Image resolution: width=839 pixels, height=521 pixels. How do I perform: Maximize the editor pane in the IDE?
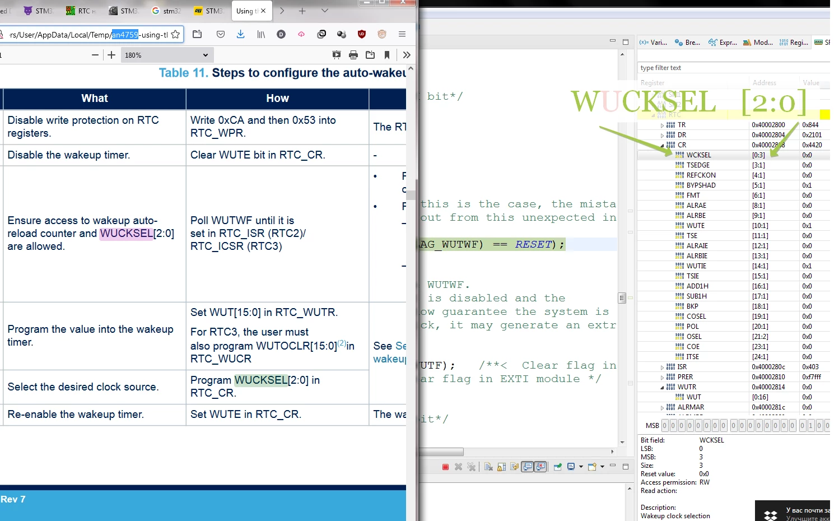pos(626,41)
